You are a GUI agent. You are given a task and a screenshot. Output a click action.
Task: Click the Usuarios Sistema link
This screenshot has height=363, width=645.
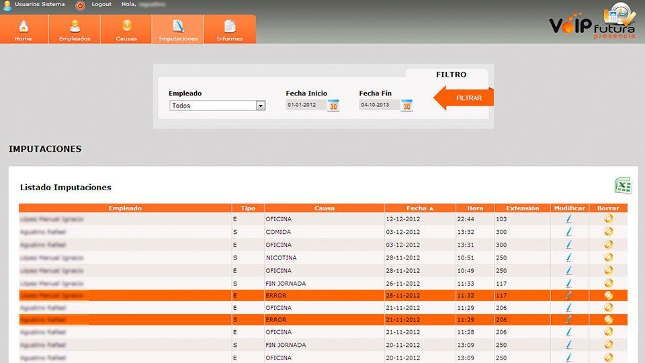pyautogui.click(x=40, y=5)
